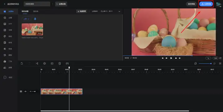Click the 00:05 mark on the timeline ruler

tap(107, 69)
